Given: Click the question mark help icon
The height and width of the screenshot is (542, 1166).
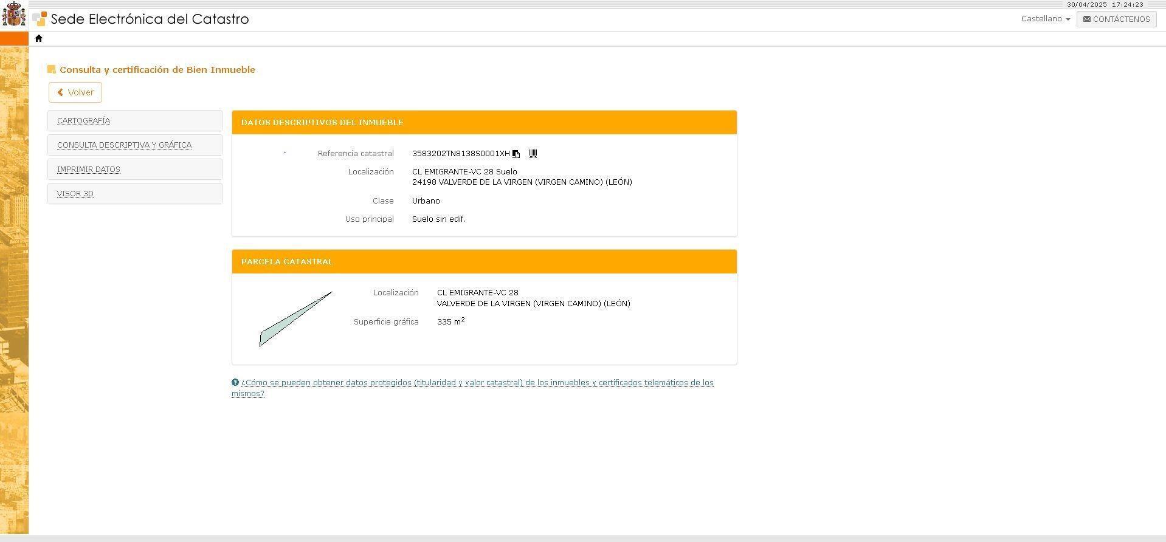Looking at the screenshot, I should pyautogui.click(x=235, y=383).
